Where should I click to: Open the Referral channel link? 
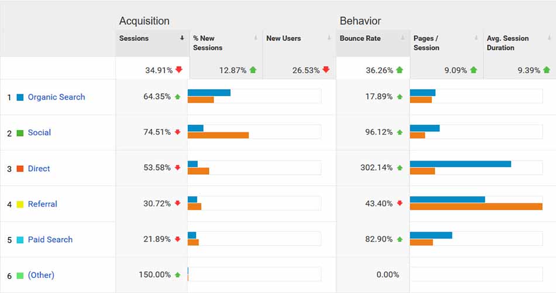tap(42, 205)
